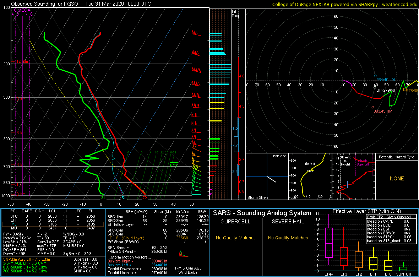The width and height of the screenshot is (419, 277).
Task: Click the based on STPC: 0.06 line
Action: pyautogui.click(x=390, y=237)
